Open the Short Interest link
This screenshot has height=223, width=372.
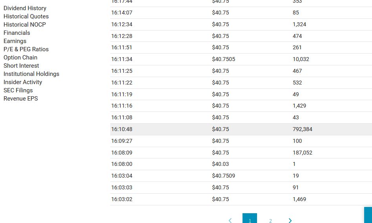[x=21, y=66]
